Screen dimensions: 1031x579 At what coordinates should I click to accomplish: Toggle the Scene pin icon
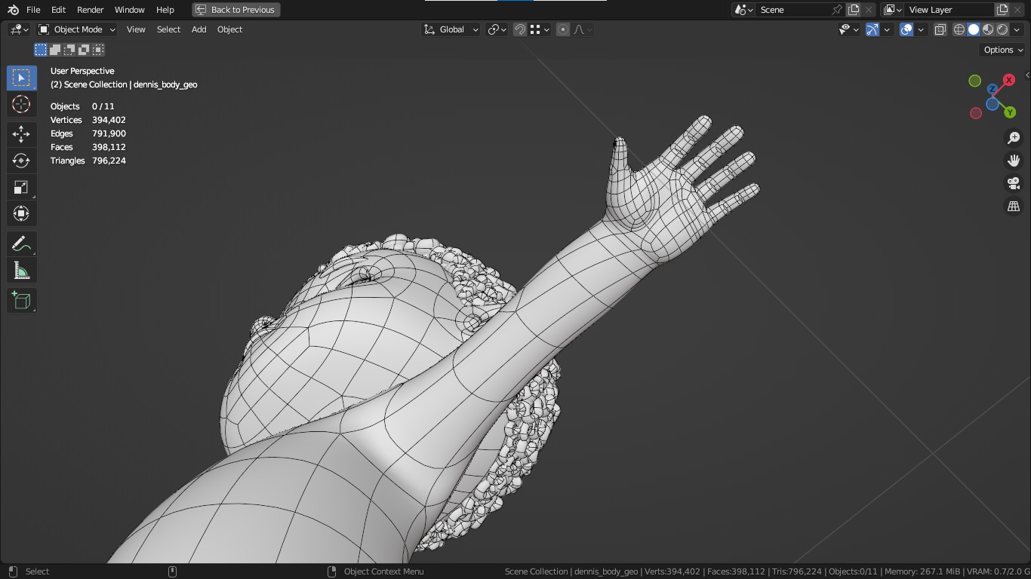[x=836, y=10]
